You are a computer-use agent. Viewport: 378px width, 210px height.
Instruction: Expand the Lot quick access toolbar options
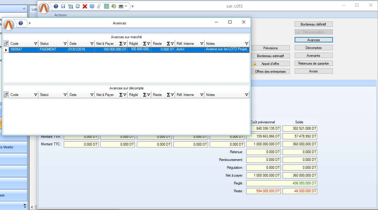133,6
